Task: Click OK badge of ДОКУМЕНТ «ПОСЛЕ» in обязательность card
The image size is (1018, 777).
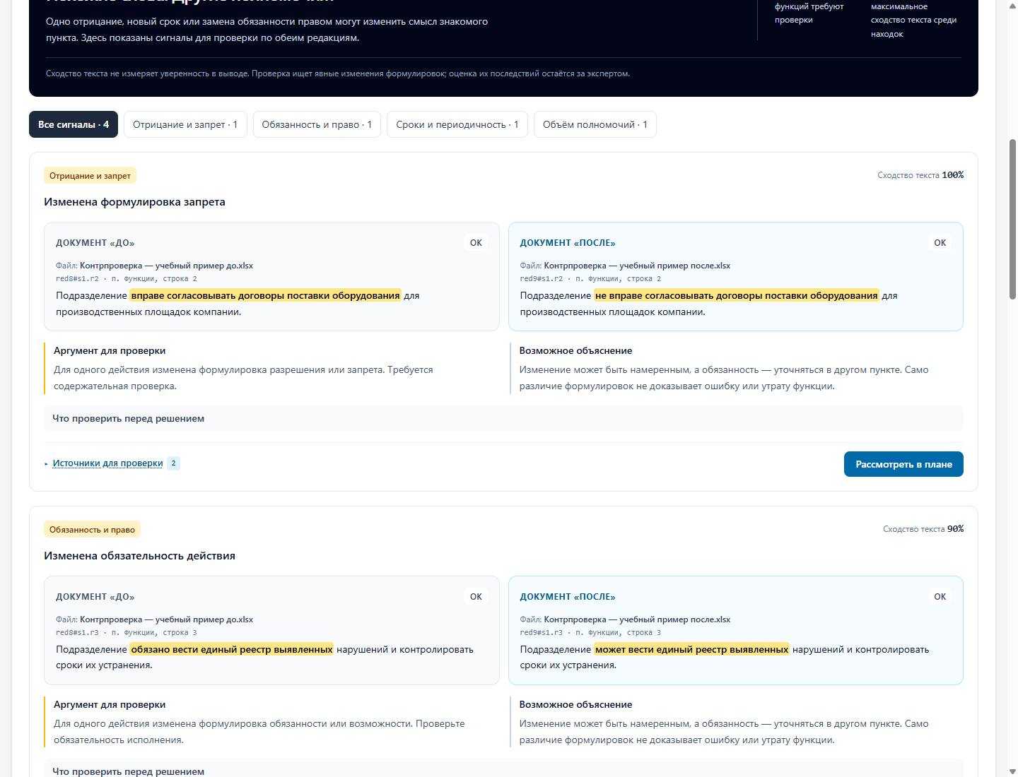Action: [x=940, y=596]
